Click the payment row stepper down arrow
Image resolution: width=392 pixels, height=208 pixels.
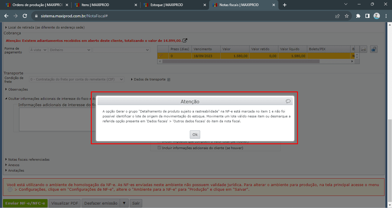coord(357,57)
